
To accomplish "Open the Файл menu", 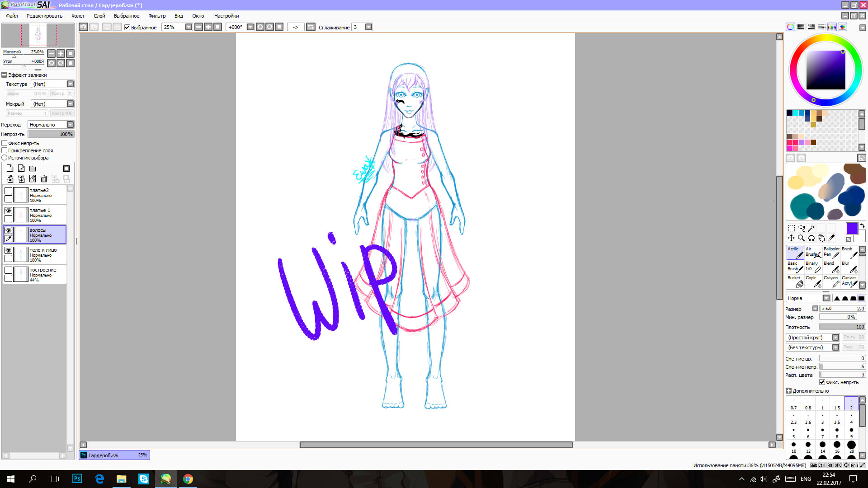I will [12, 16].
